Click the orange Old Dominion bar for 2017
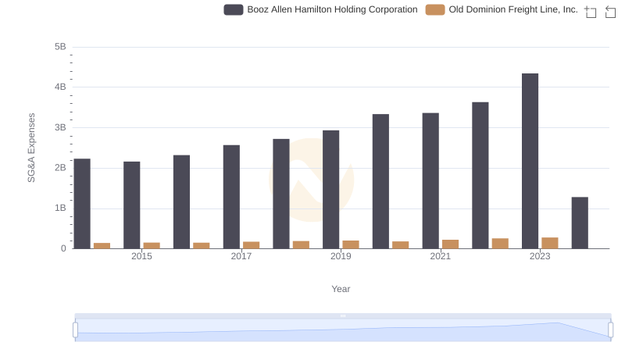The image size is (625, 360). pyautogui.click(x=251, y=245)
